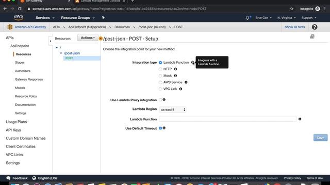Image resolution: width=330 pixels, height=185 pixels.
Task: Open Gateway Responses in the sidebar
Action: coord(29,79)
